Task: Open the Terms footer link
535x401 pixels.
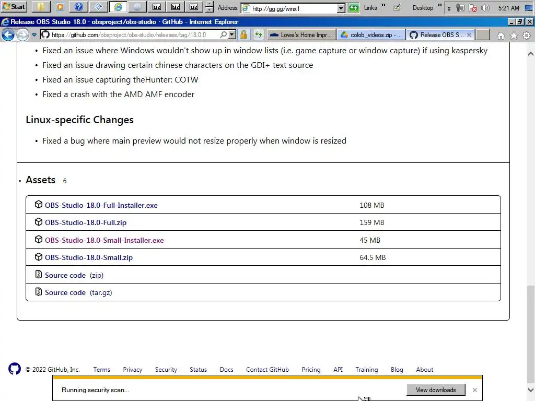Action: tap(102, 370)
